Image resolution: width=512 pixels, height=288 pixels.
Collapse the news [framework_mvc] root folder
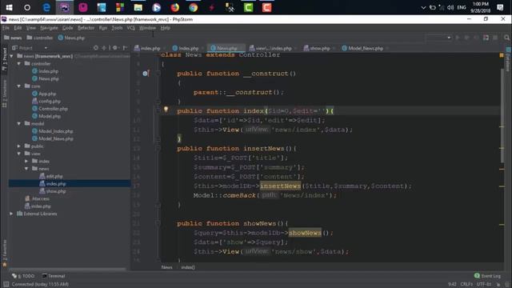tap(12, 56)
